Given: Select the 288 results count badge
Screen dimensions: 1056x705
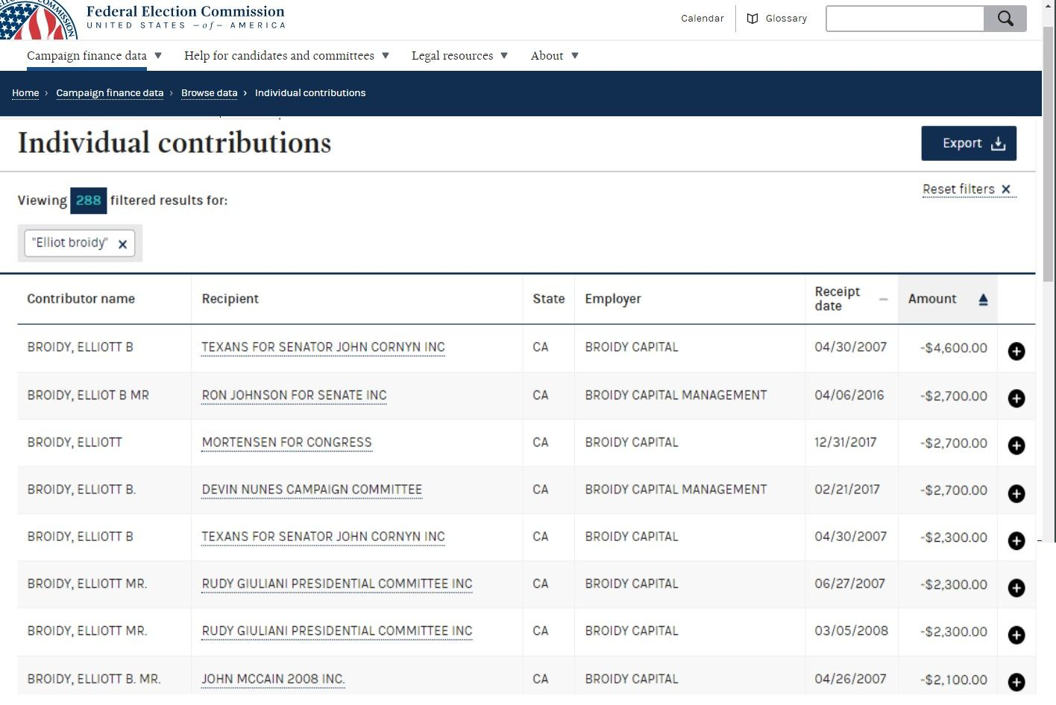Looking at the screenshot, I should [x=88, y=200].
